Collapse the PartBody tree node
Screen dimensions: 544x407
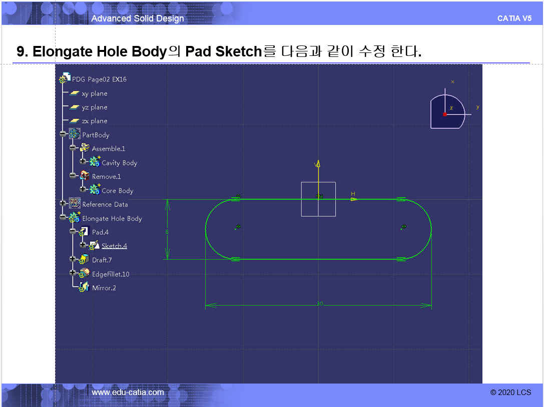point(63,134)
